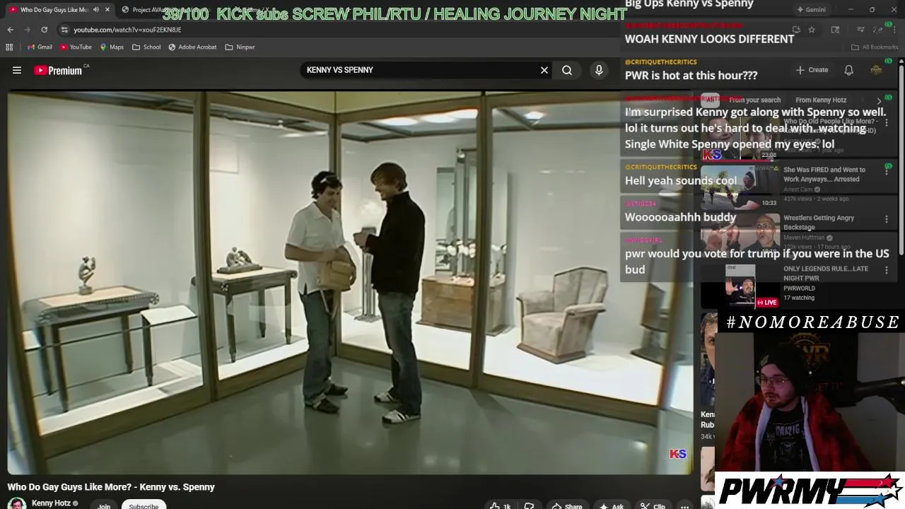The image size is (905, 509).
Task: Click in KENNY VS SPENNY search box
Action: (x=421, y=70)
